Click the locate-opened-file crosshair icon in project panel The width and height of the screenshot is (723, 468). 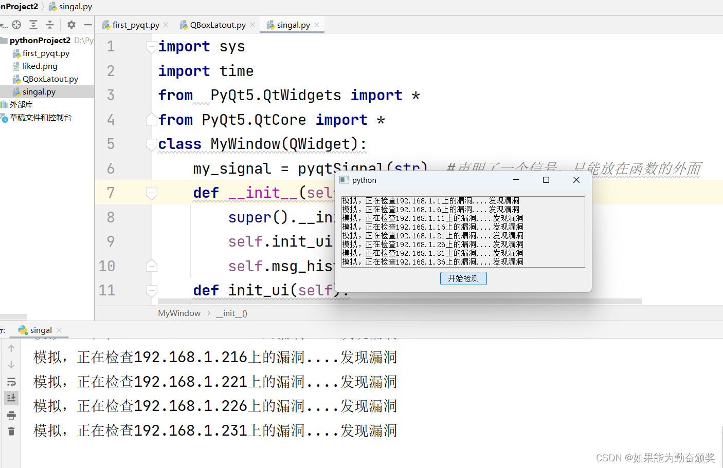pos(16,24)
